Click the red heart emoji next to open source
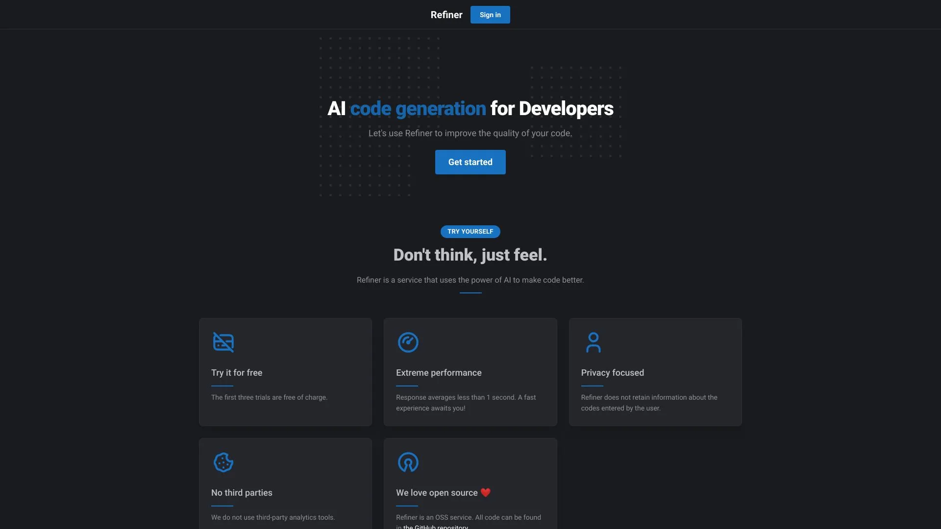Image resolution: width=941 pixels, height=529 pixels. pyautogui.click(x=485, y=493)
